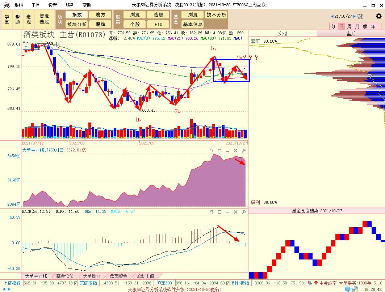This screenshot has width=385, height=292.
Task: Maximize the MACD panel
Action: (x=220, y=212)
